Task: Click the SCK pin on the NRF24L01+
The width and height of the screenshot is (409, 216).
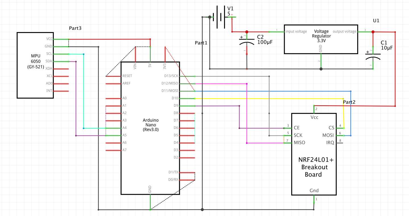Action: 288,135
